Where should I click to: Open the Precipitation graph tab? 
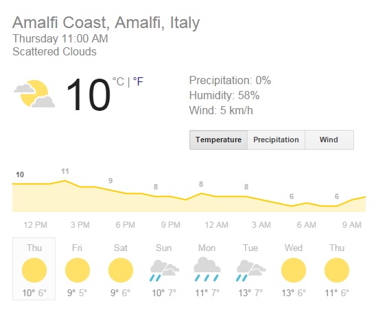click(x=276, y=140)
